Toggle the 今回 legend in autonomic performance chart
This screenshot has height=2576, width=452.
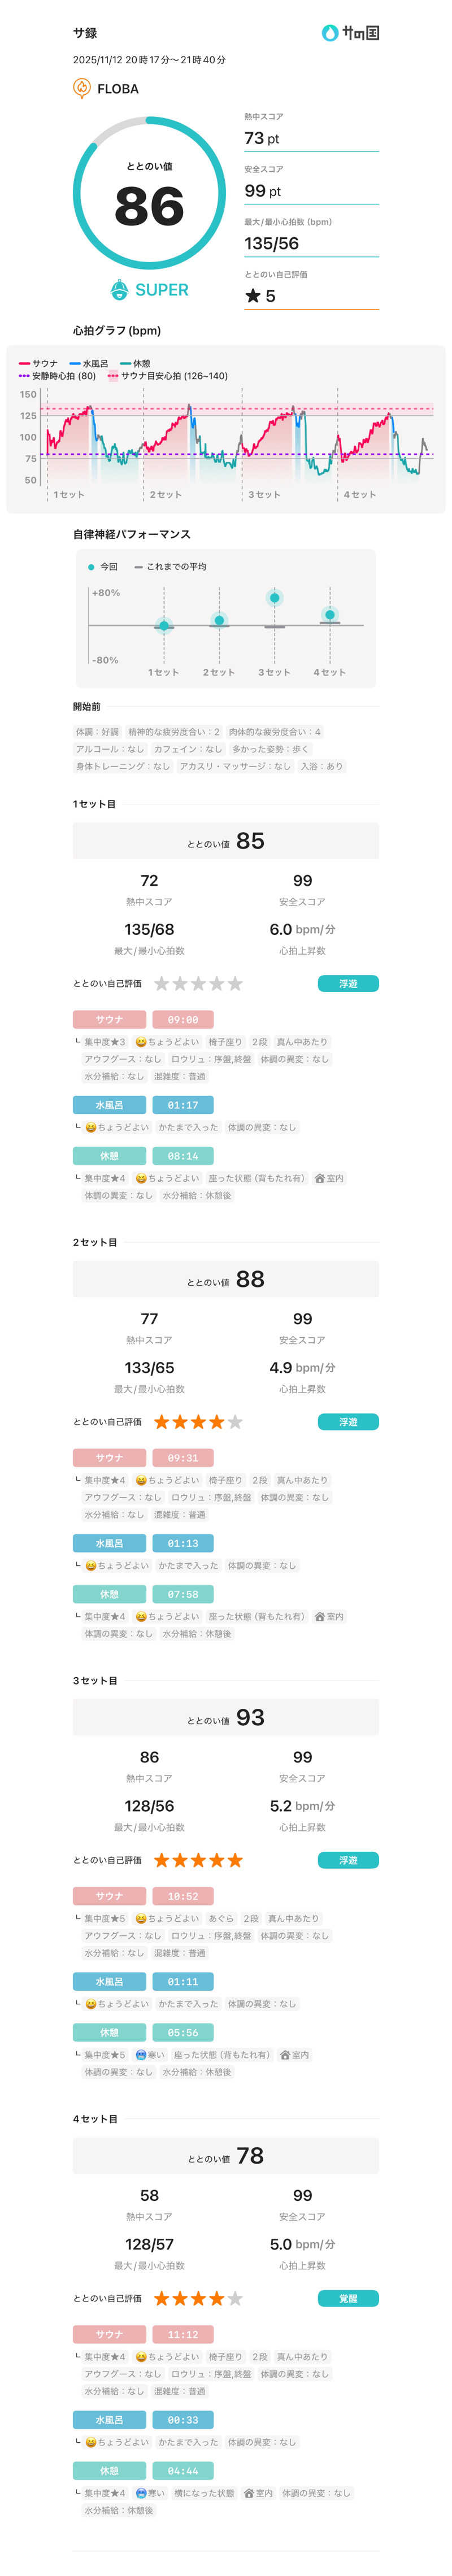tap(102, 566)
